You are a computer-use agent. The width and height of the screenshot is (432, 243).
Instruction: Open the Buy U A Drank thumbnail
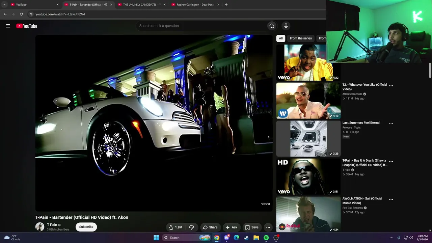308,177
